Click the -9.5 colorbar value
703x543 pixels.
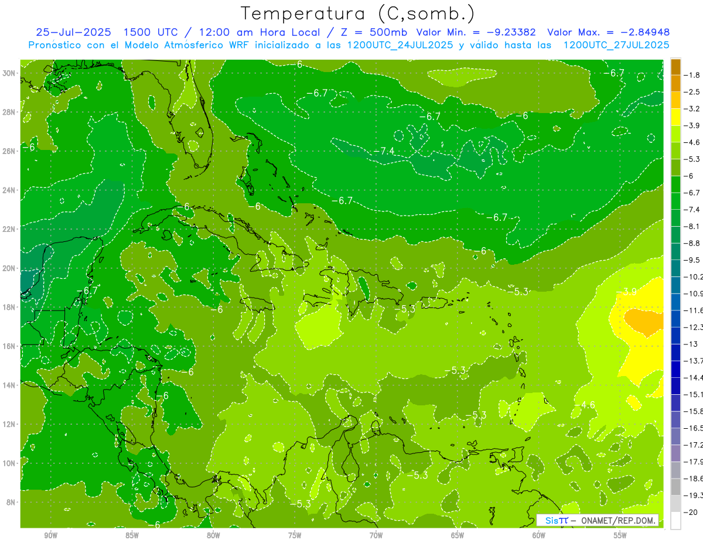pyautogui.click(x=693, y=259)
